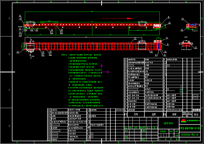The image size is (204, 144).
Task: Click the top-left part number balloon in elevation view
Action: pos(20,16)
